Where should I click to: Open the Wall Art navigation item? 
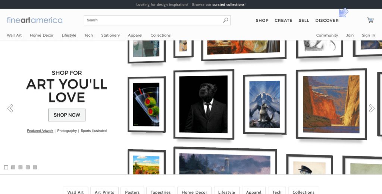click(14, 36)
